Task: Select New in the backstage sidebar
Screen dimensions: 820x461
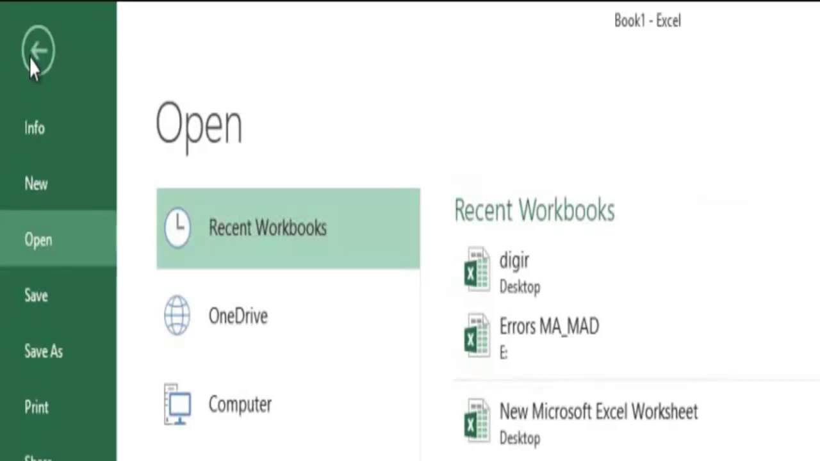Action: [36, 184]
